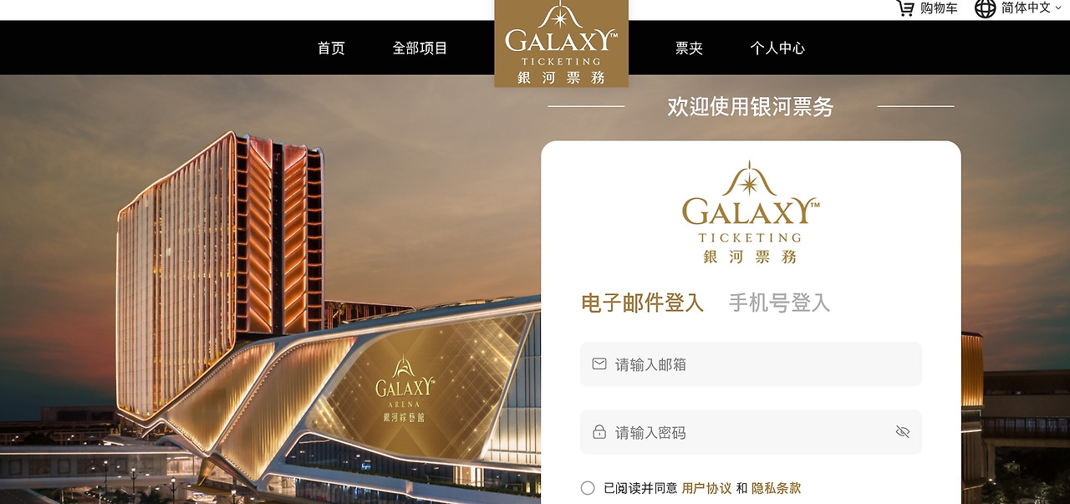Viewport: 1070px width, 504px height.
Task: Click the Galaxy Ticketing logo in login card
Action: [751, 212]
